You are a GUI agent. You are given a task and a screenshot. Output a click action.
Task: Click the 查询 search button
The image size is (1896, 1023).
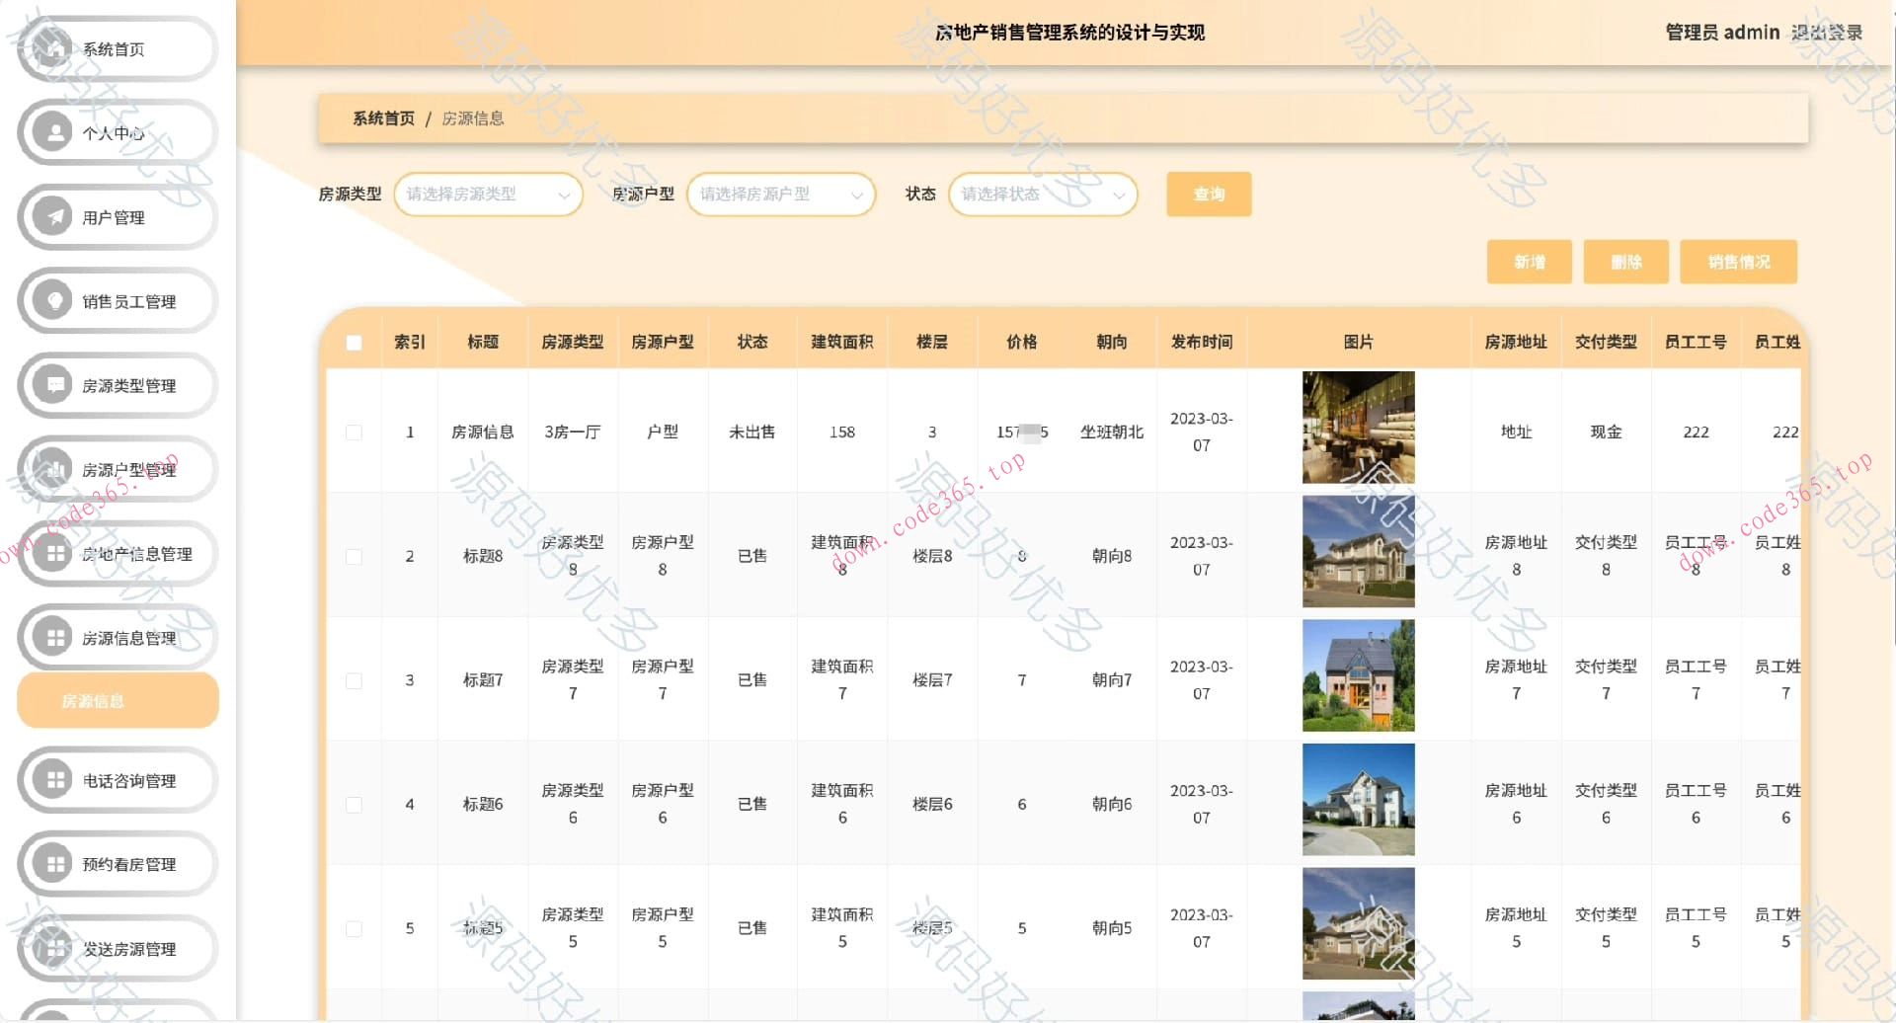click(x=1208, y=195)
